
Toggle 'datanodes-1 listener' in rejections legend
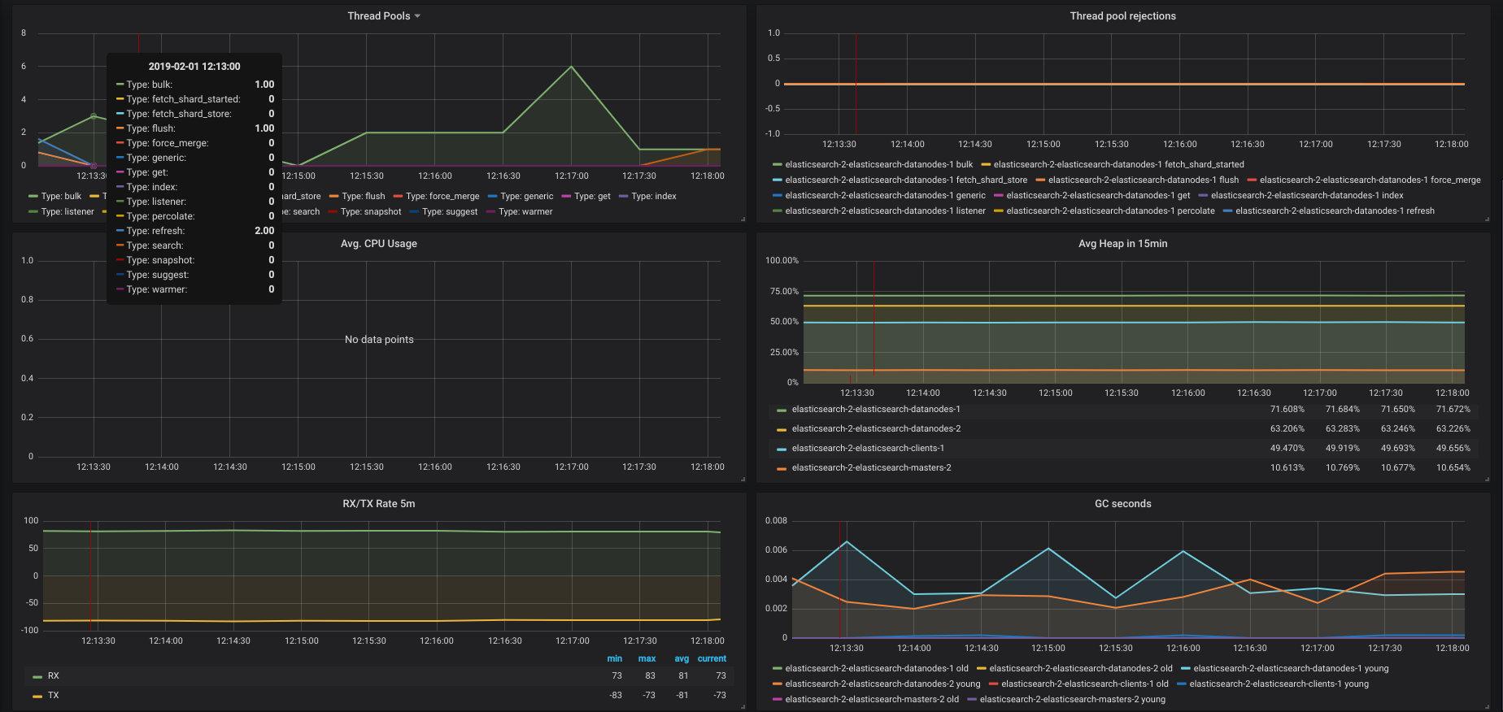(885, 211)
